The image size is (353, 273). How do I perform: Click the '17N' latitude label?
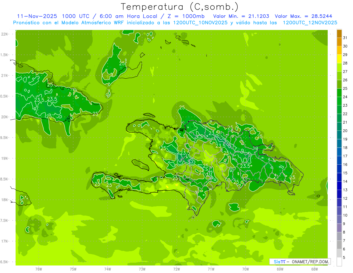[5, 241]
